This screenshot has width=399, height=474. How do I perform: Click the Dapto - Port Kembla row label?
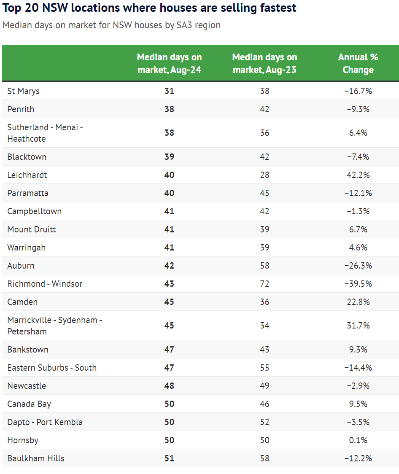pyautogui.click(x=45, y=422)
